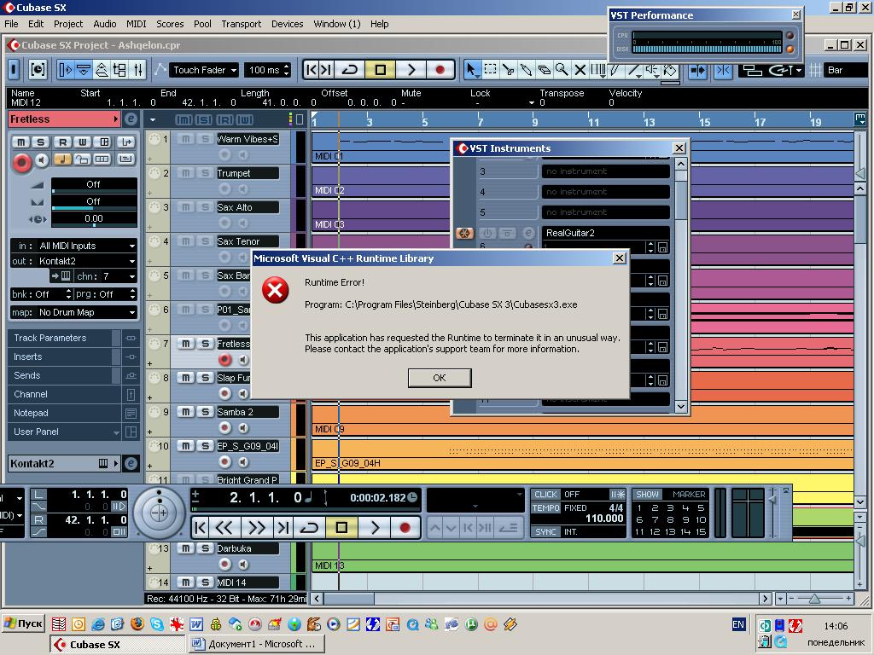Select the Draw pencil tool
This screenshot has width=874, height=655.
point(615,70)
